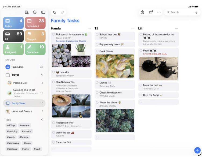The width and height of the screenshot is (213, 157).
Task: Collapse the Tags section chevron
Action: point(42,120)
